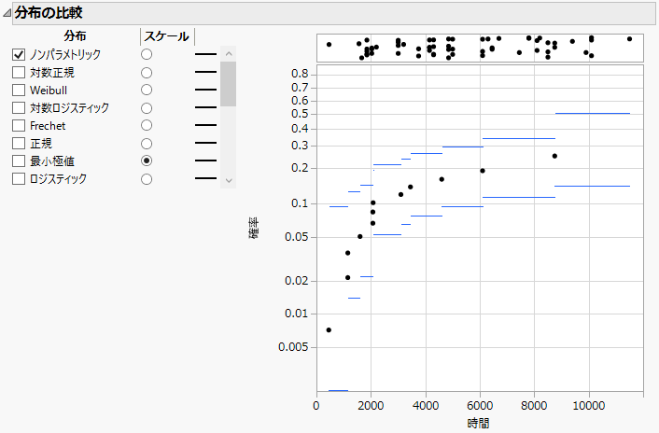Image resolution: width=659 pixels, height=433 pixels.
Task: Click the 対数正規 line style swatch
Action: pos(205,72)
